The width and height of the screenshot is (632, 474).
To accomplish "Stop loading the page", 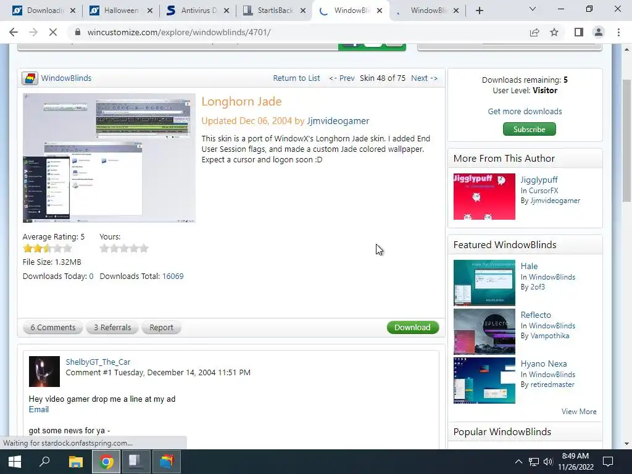I will pyautogui.click(x=53, y=32).
